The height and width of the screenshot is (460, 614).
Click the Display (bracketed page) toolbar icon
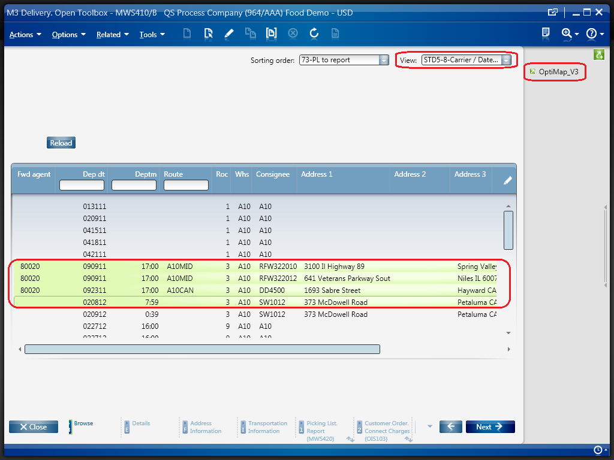point(272,34)
